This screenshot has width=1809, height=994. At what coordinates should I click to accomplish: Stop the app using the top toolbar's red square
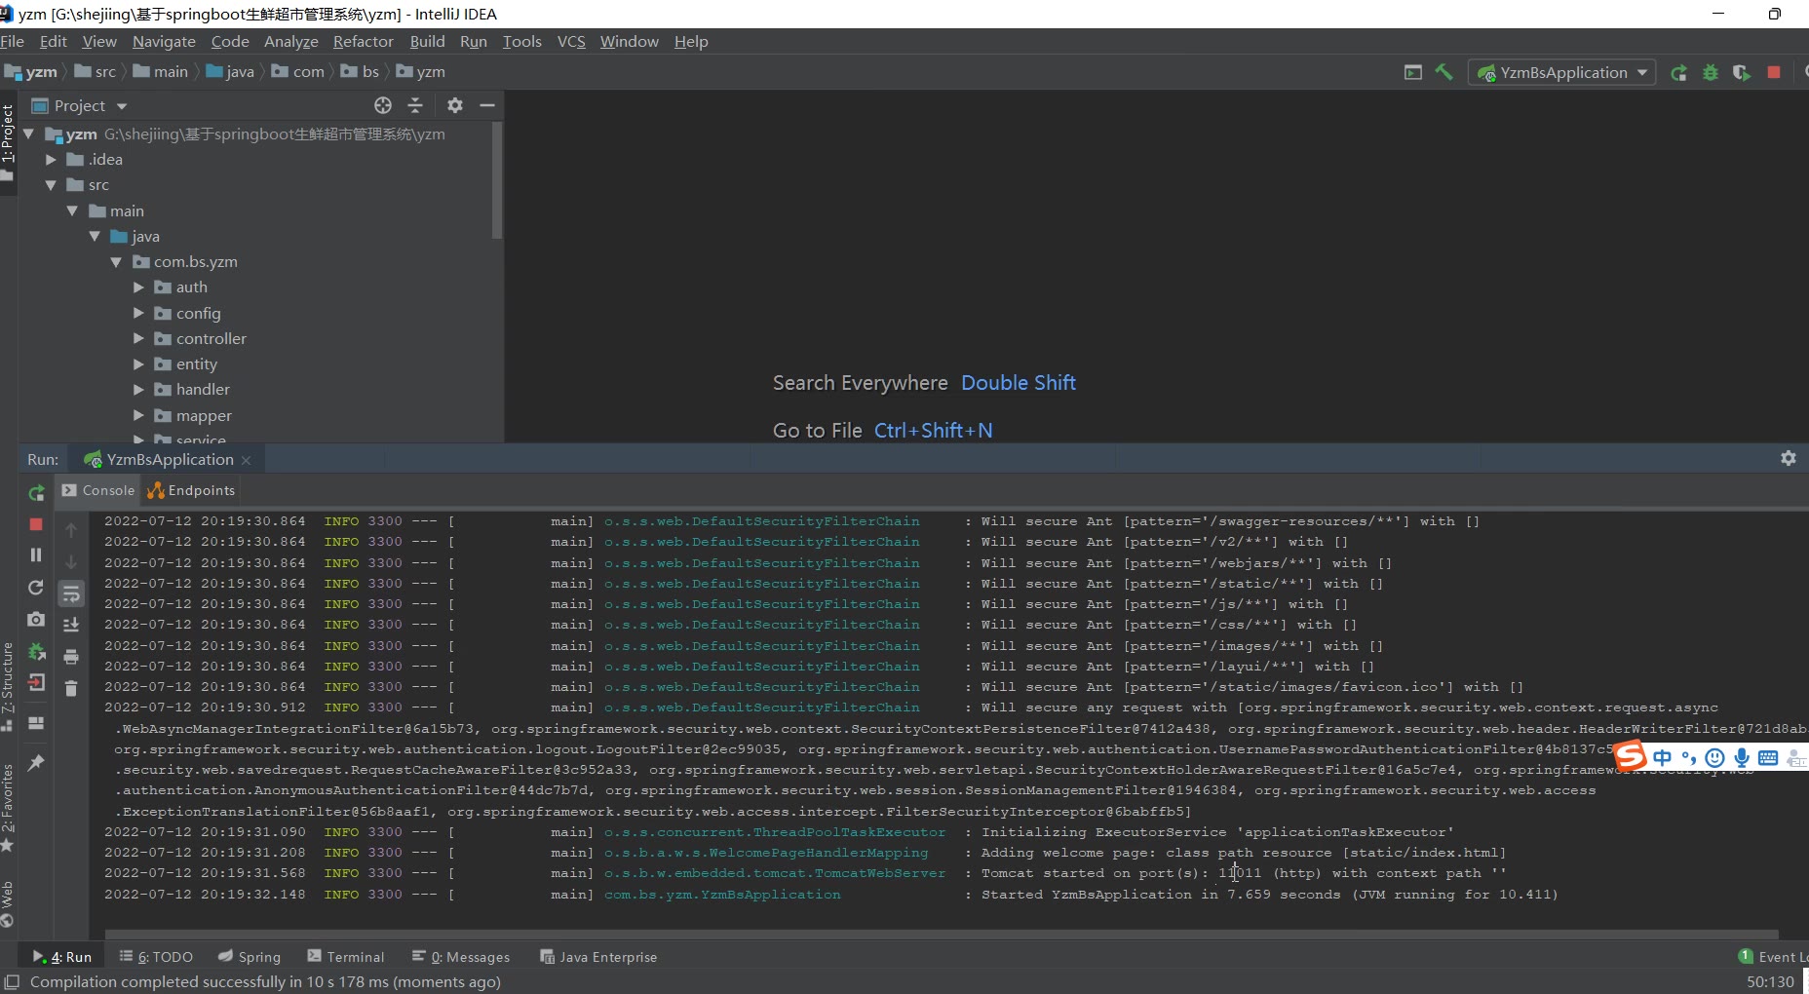pos(1774,73)
